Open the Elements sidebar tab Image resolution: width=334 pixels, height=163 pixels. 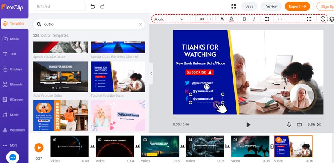click(14, 85)
